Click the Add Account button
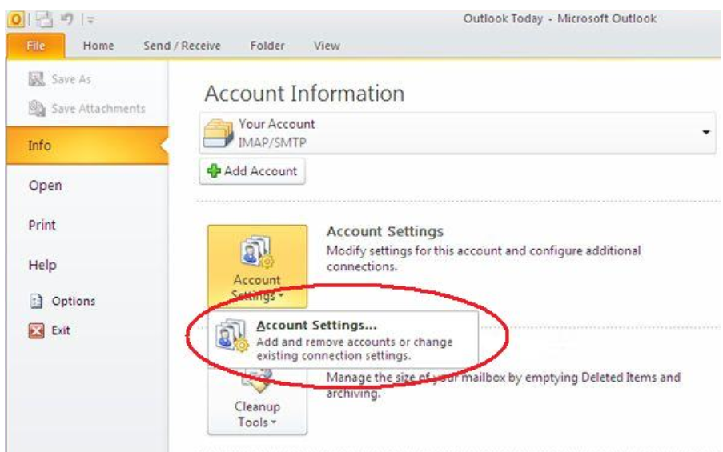723x452 pixels. point(252,171)
